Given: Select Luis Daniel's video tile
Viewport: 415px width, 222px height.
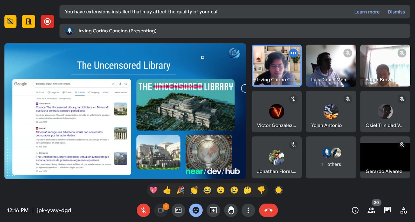Looking at the screenshot, I should [x=331, y=66].
